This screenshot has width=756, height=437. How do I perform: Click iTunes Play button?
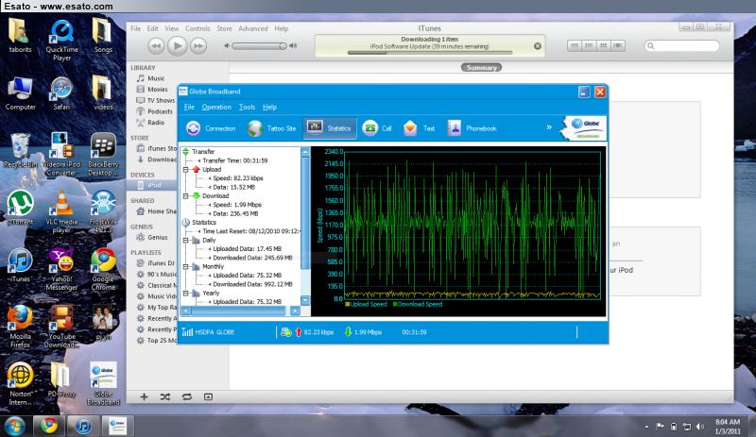(x=177, y=45)
